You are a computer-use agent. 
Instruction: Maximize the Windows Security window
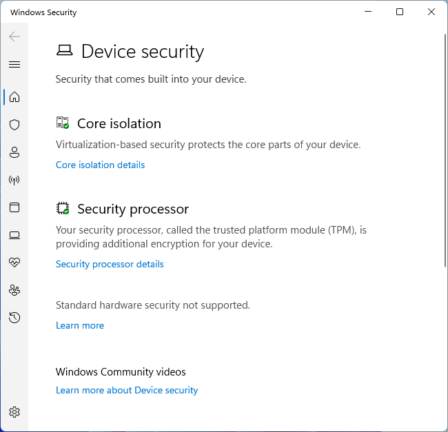pos(400,12)
